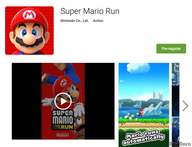The image size is (192, 147).
Task: Click the 'Mario runs automatically' caption text
Action: 144,138
